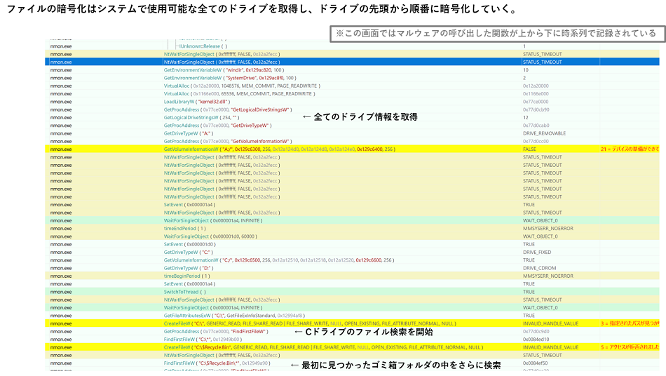Click the 0x1166e000 return value cell
This screenshot has width=666, height=376.
tap(535, 94)
